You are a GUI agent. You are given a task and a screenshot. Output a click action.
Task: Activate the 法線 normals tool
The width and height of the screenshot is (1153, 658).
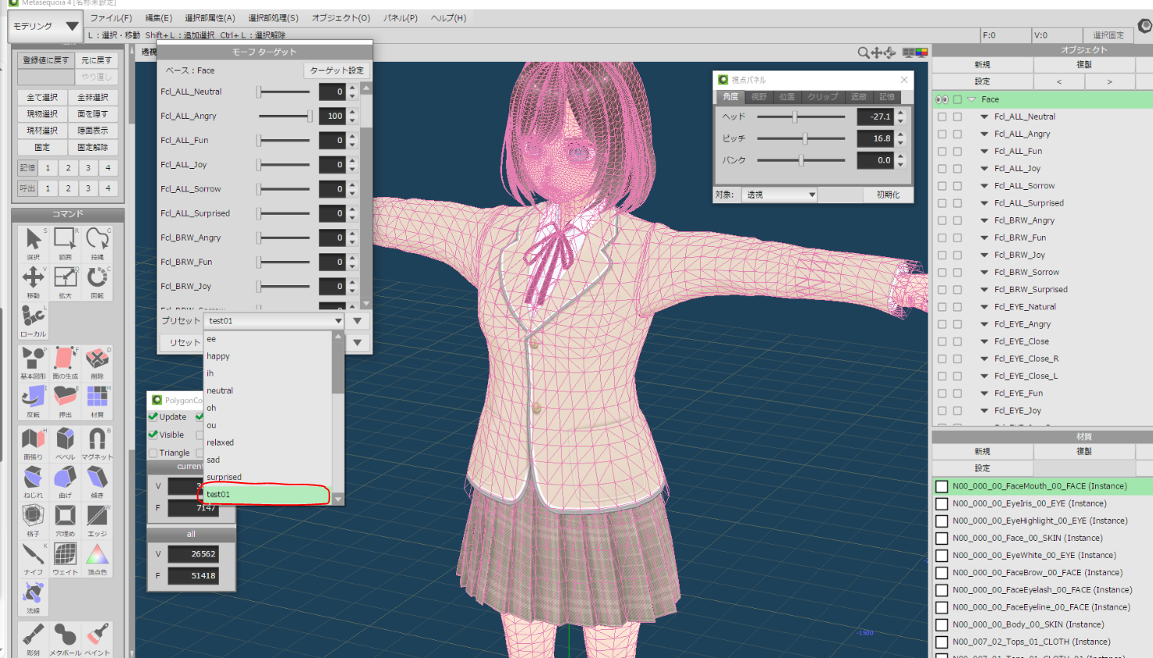[33, 597]
